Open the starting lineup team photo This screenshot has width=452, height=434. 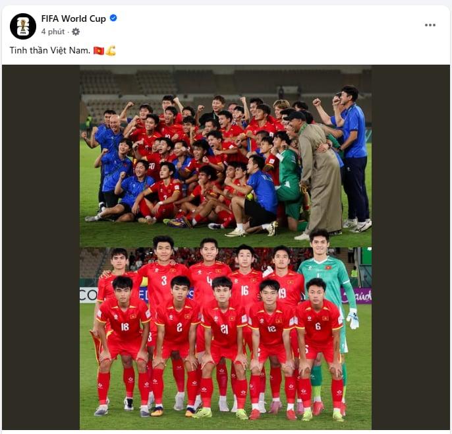click(225, 338)
